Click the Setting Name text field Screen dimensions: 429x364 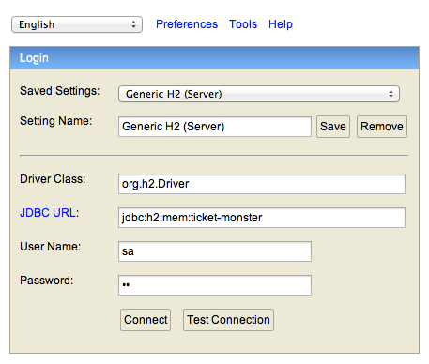[215, 127]
